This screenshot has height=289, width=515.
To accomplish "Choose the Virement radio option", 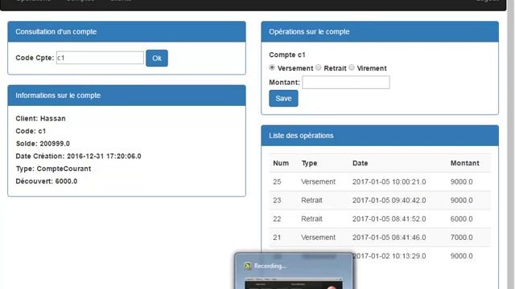I will click(352, 67).
